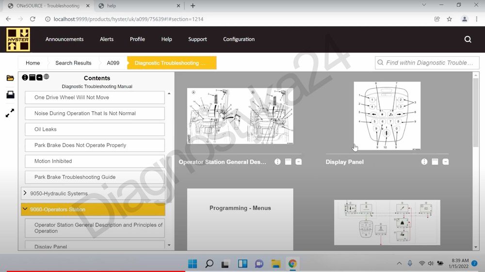This screenshot has height=272, width=485.
Task: Click Chrome icon in taskbar
Action: pos(292,264)
